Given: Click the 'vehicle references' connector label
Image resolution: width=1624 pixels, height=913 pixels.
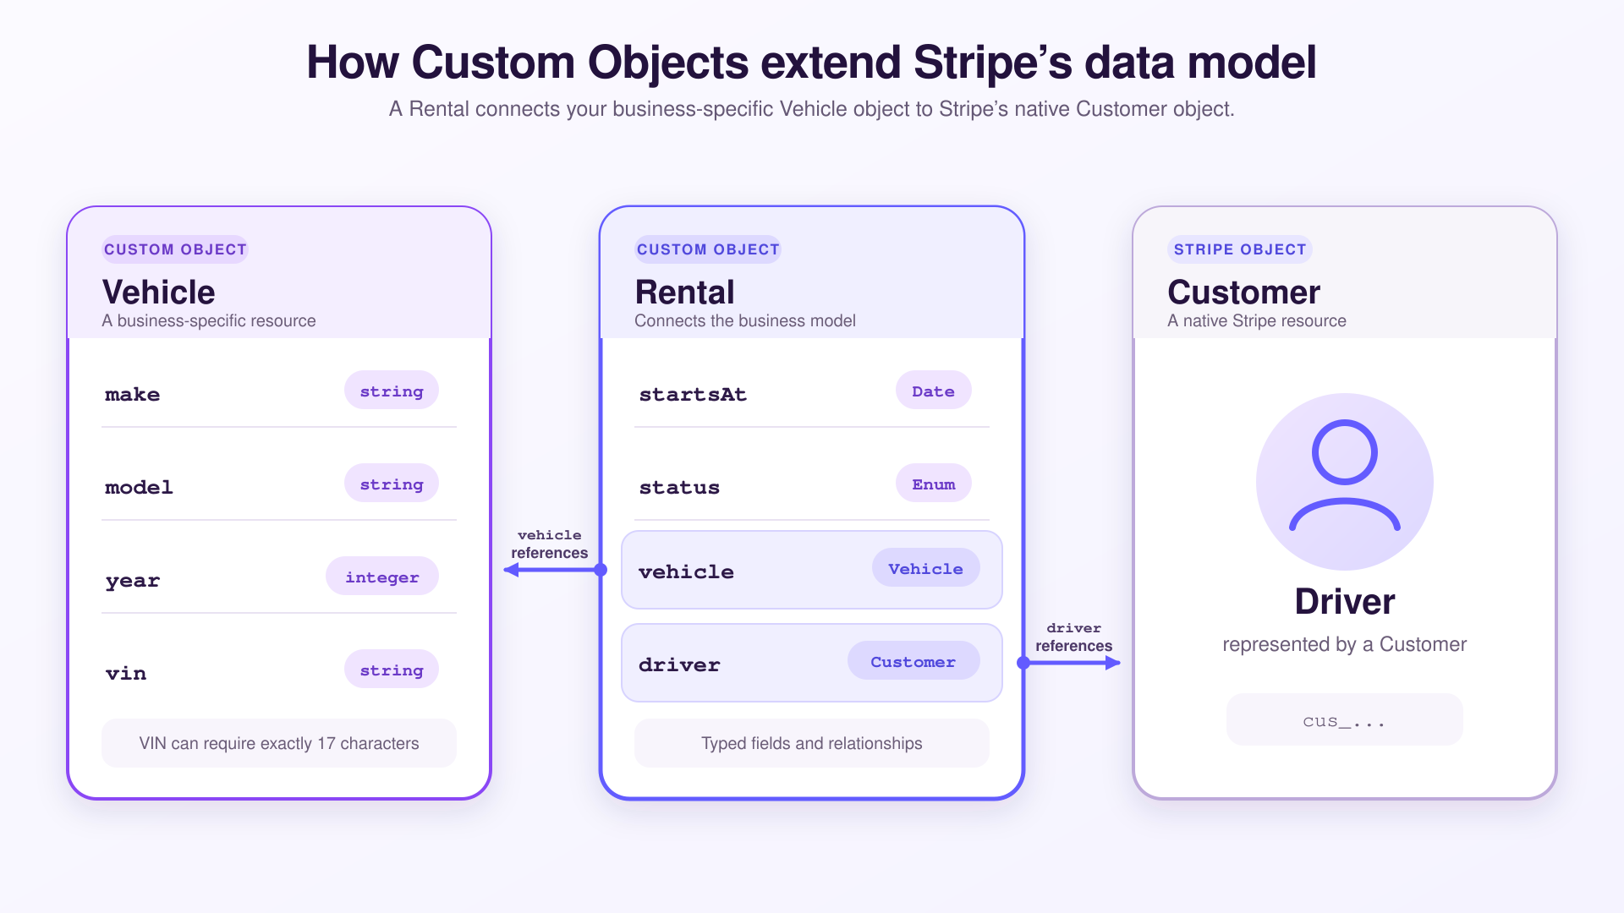Looking at the screenshot, I should click(x=550, y=544).
